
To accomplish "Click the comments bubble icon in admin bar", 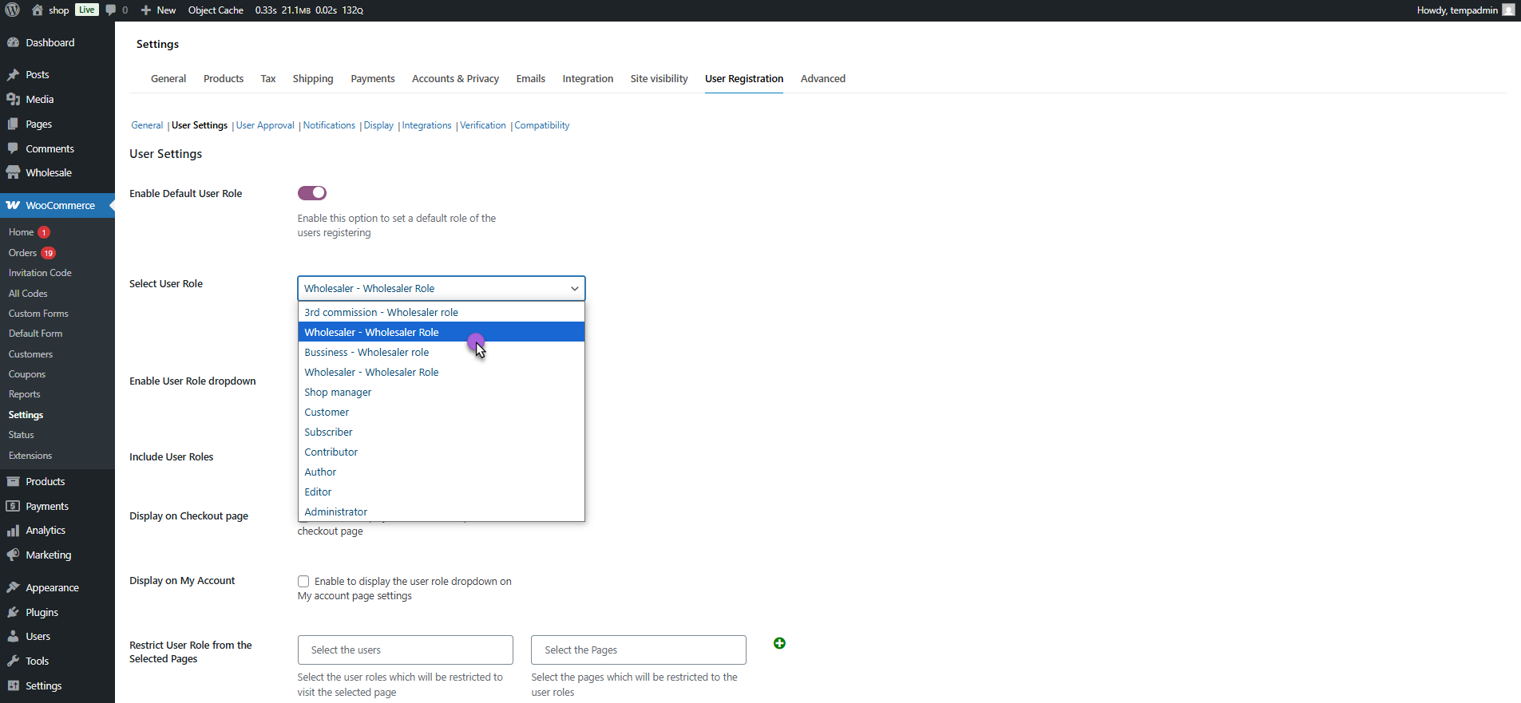I will pos(111,10).
